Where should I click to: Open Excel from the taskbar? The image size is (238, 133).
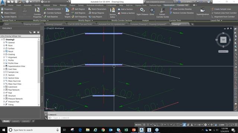tap(126, 130)
